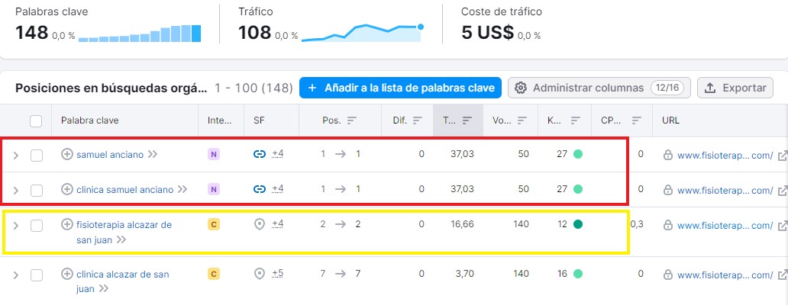Toggle the select-all checkbox in table header
Screen dimensions: 788x305
[36, 120]
